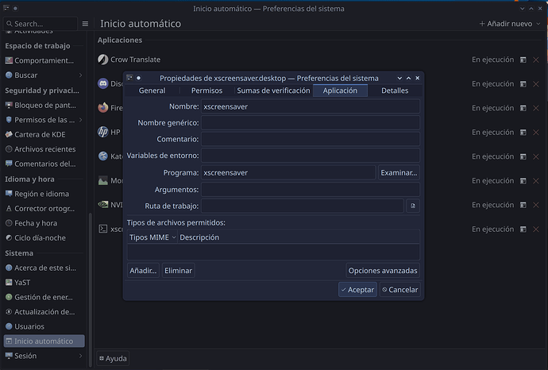This screenshot has height=370, width=548.
Task: Open Bloqueo de pantalla settings
Action: click(x=44, y=105)
